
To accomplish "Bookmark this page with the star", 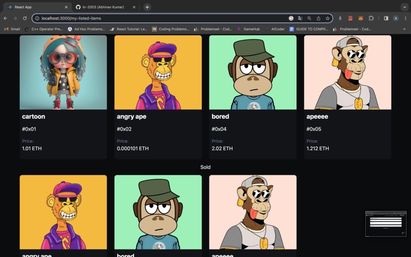I will (x=328, y=18).
